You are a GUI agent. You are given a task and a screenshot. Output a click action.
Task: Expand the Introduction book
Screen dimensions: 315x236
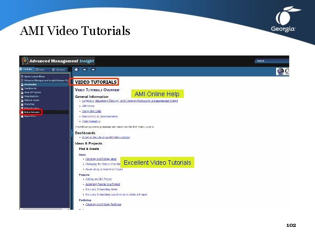30,84
